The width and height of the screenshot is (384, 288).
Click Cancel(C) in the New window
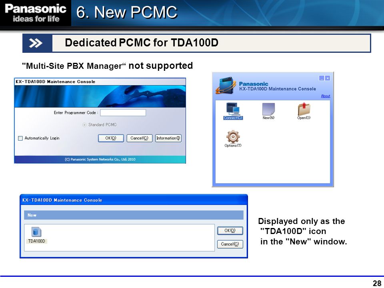pyautogui.click(x=230, y=244)
